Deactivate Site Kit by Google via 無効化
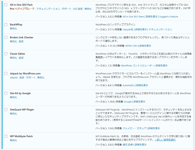 tap(14, 97)
